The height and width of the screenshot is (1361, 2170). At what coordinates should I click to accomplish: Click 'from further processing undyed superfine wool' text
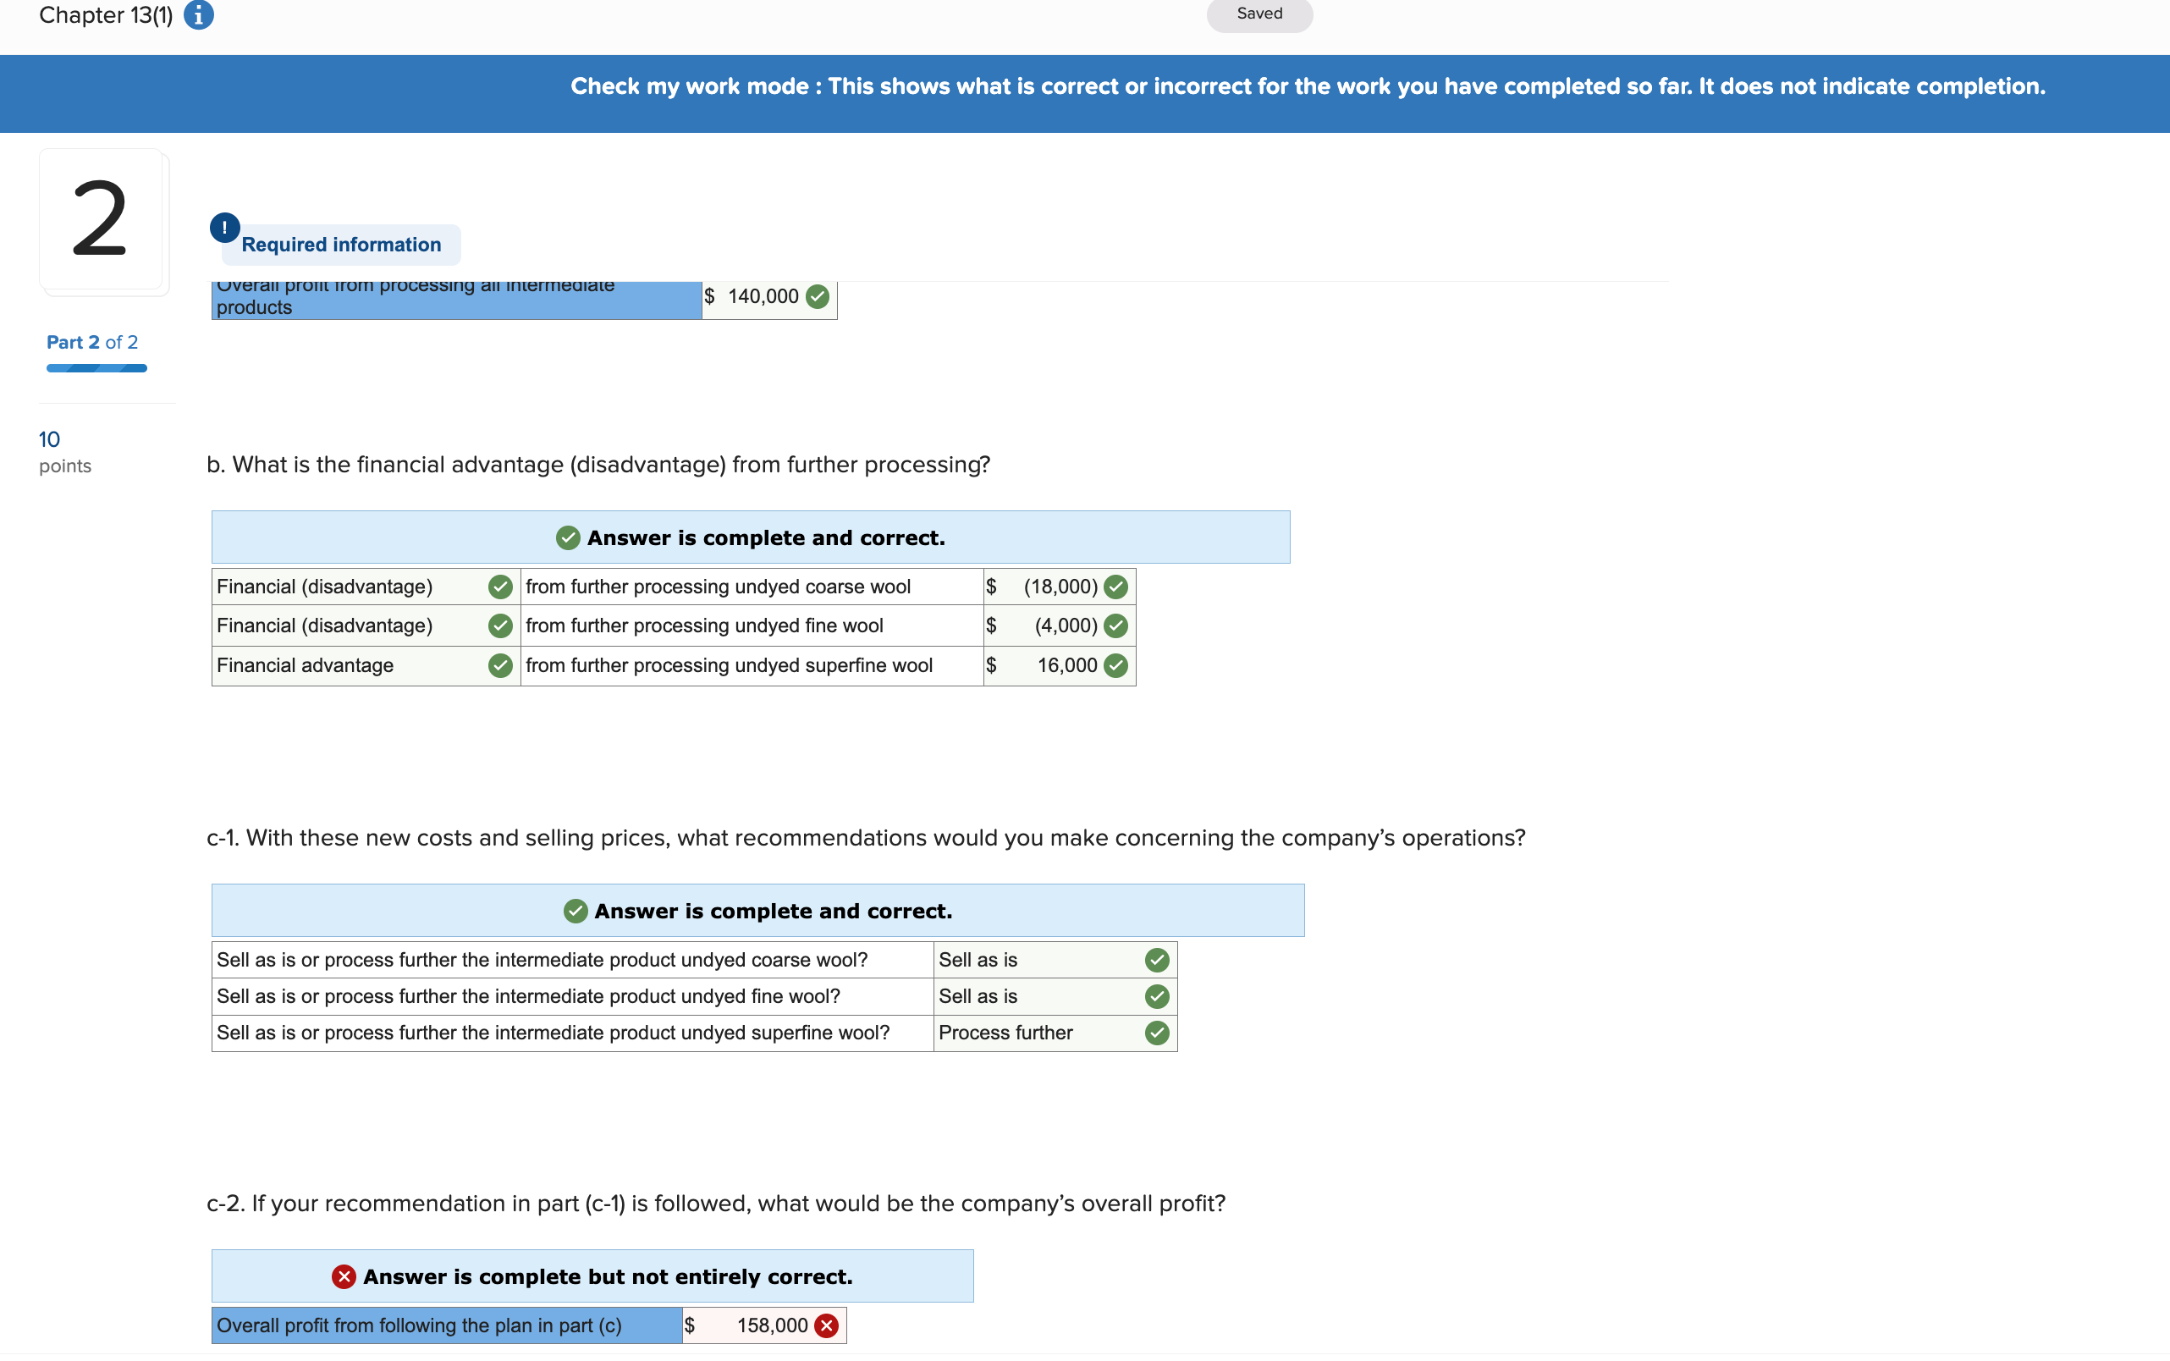(729, 666)
